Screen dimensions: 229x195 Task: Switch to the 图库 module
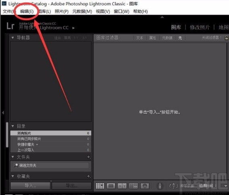176,27
